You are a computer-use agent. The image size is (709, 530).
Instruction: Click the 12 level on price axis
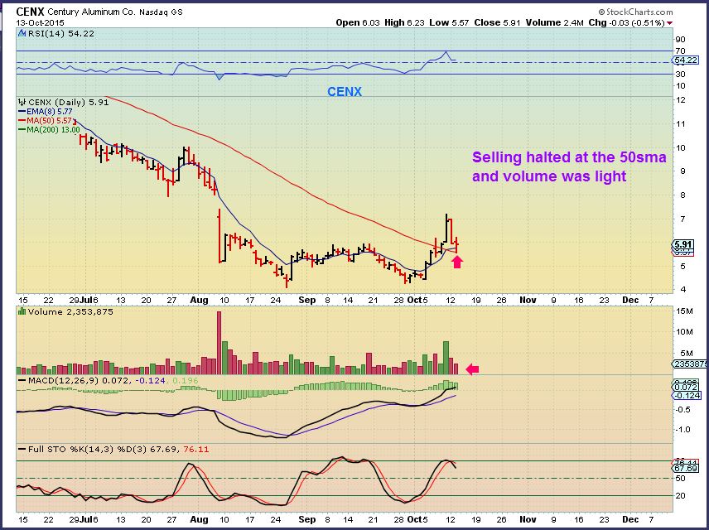click(680, 100)
